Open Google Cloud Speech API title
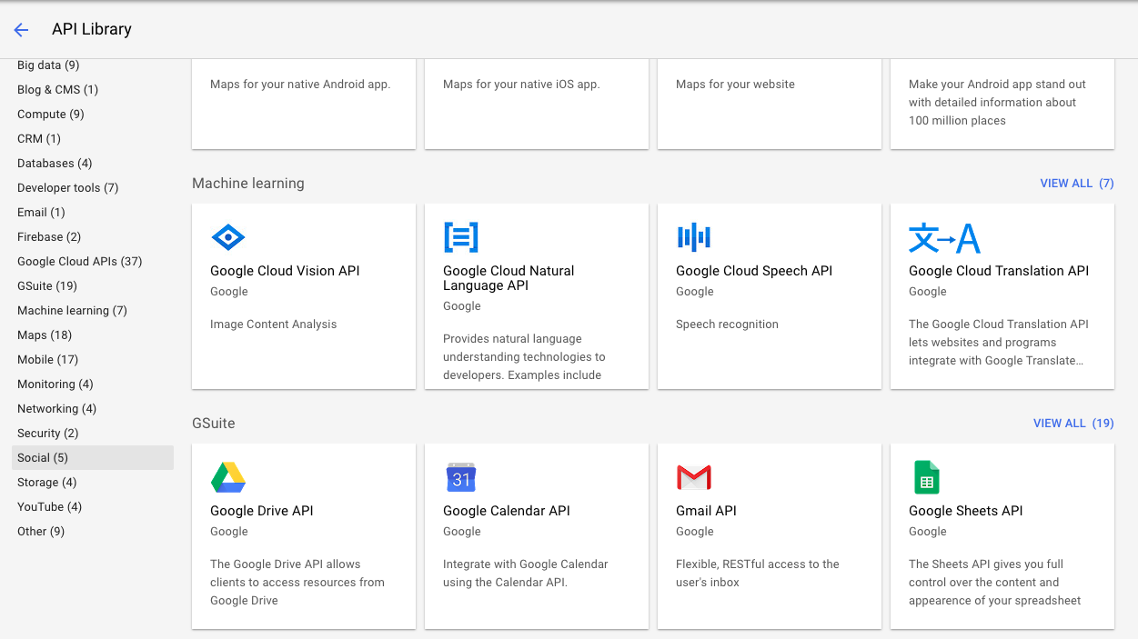 point(754,271)
